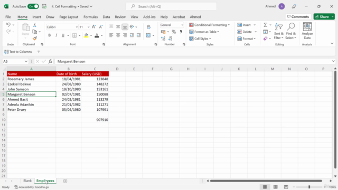Click the Delete cells button
Viewport: 338px width, 190px height.
coord(247,32)
